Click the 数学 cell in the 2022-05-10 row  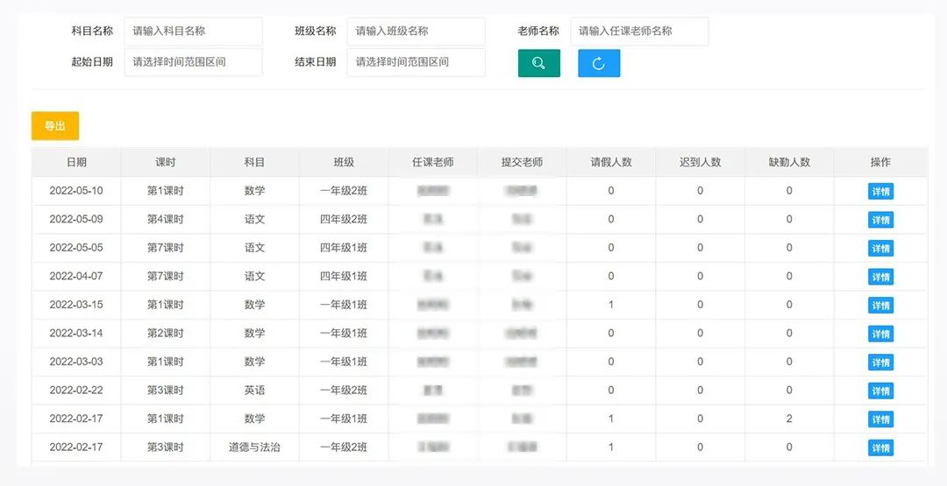(254, 191)
